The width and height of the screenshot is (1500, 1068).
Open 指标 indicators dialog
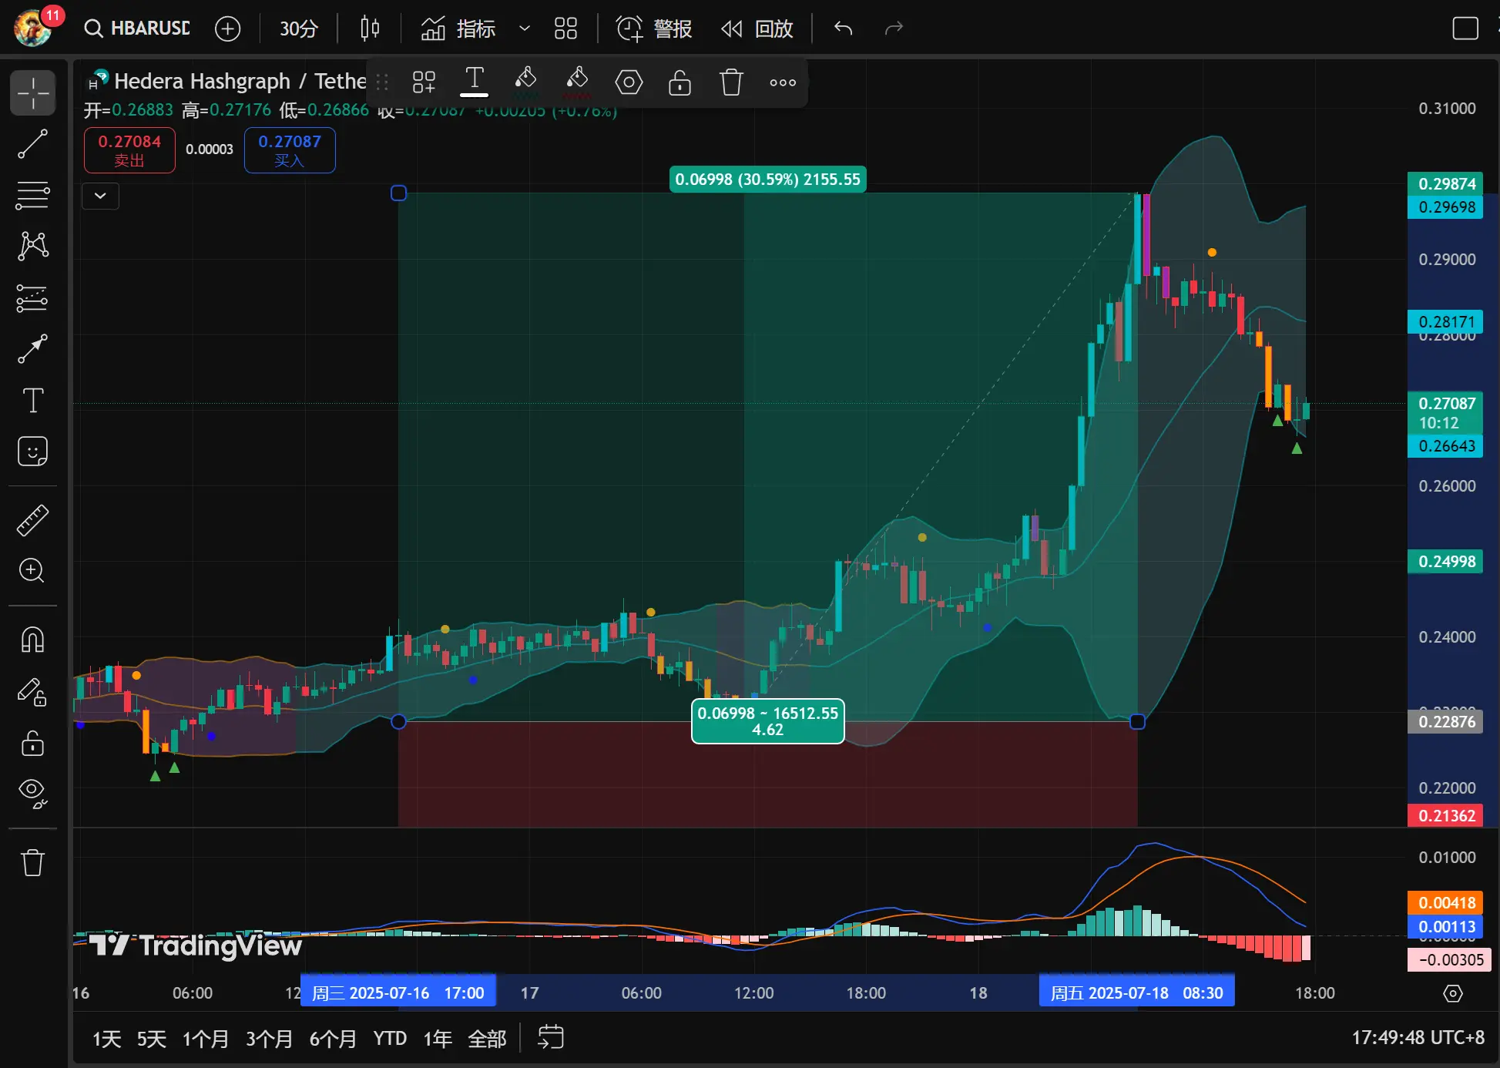tap(458, 29)
